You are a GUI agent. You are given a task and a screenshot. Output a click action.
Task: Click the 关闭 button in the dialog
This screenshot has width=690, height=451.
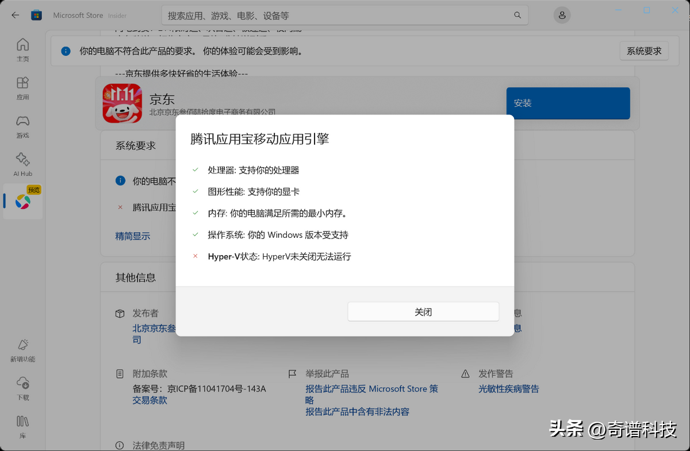[x=423, y=311]
